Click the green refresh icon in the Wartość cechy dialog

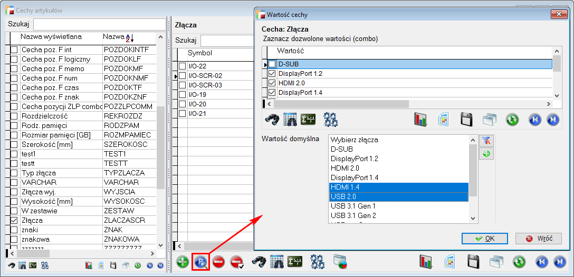click(512, 120)
